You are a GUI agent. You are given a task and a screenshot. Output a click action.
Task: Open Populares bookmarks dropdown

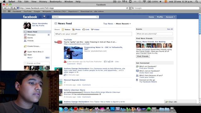click(x=73, y=11)
